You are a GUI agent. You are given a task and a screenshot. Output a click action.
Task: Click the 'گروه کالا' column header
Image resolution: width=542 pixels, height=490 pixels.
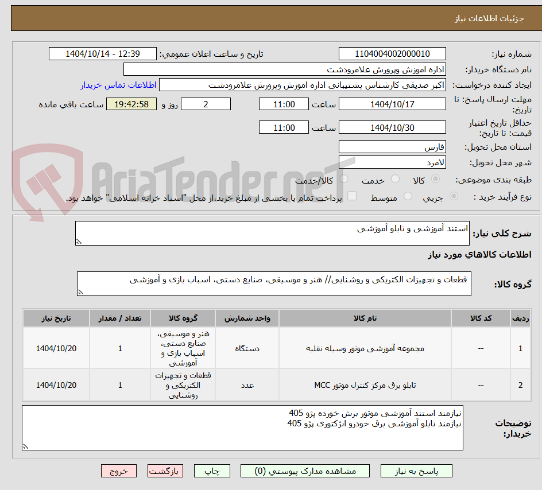tap(183, 318)
